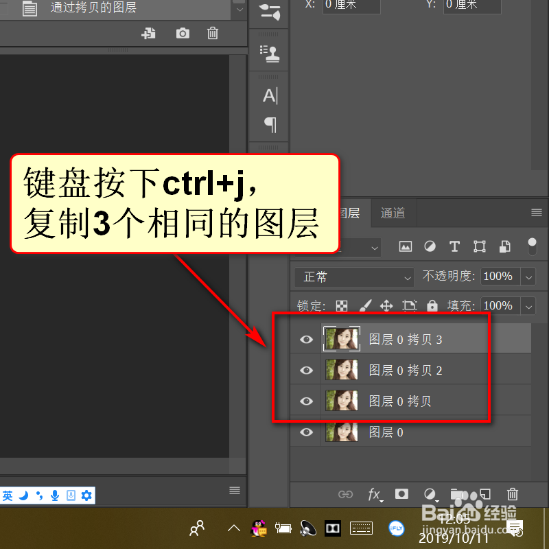Add a layer mask icon
The image size is (549, 549).
[x=401, y=493]
